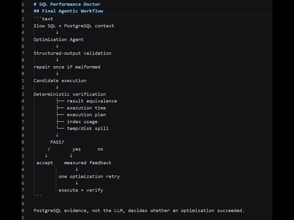The height and width of the screenshot is (220, 294).
Task: Click the 'no' branch label
Action: pos(100,149)
